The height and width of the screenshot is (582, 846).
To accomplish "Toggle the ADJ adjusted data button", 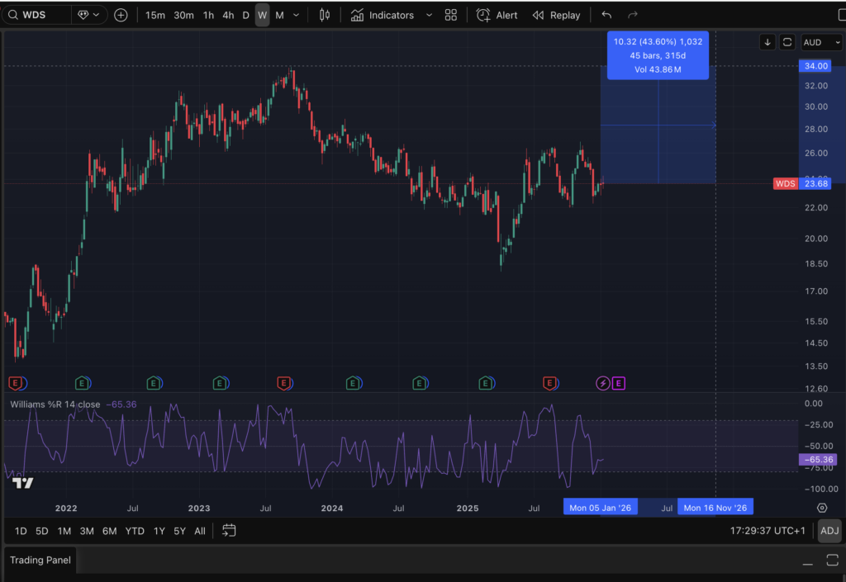I will click(x=829, y=531).
